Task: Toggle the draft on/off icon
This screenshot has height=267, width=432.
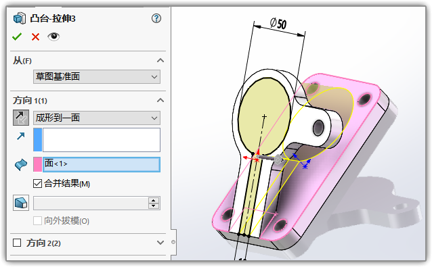Action: tap(21, 203)
